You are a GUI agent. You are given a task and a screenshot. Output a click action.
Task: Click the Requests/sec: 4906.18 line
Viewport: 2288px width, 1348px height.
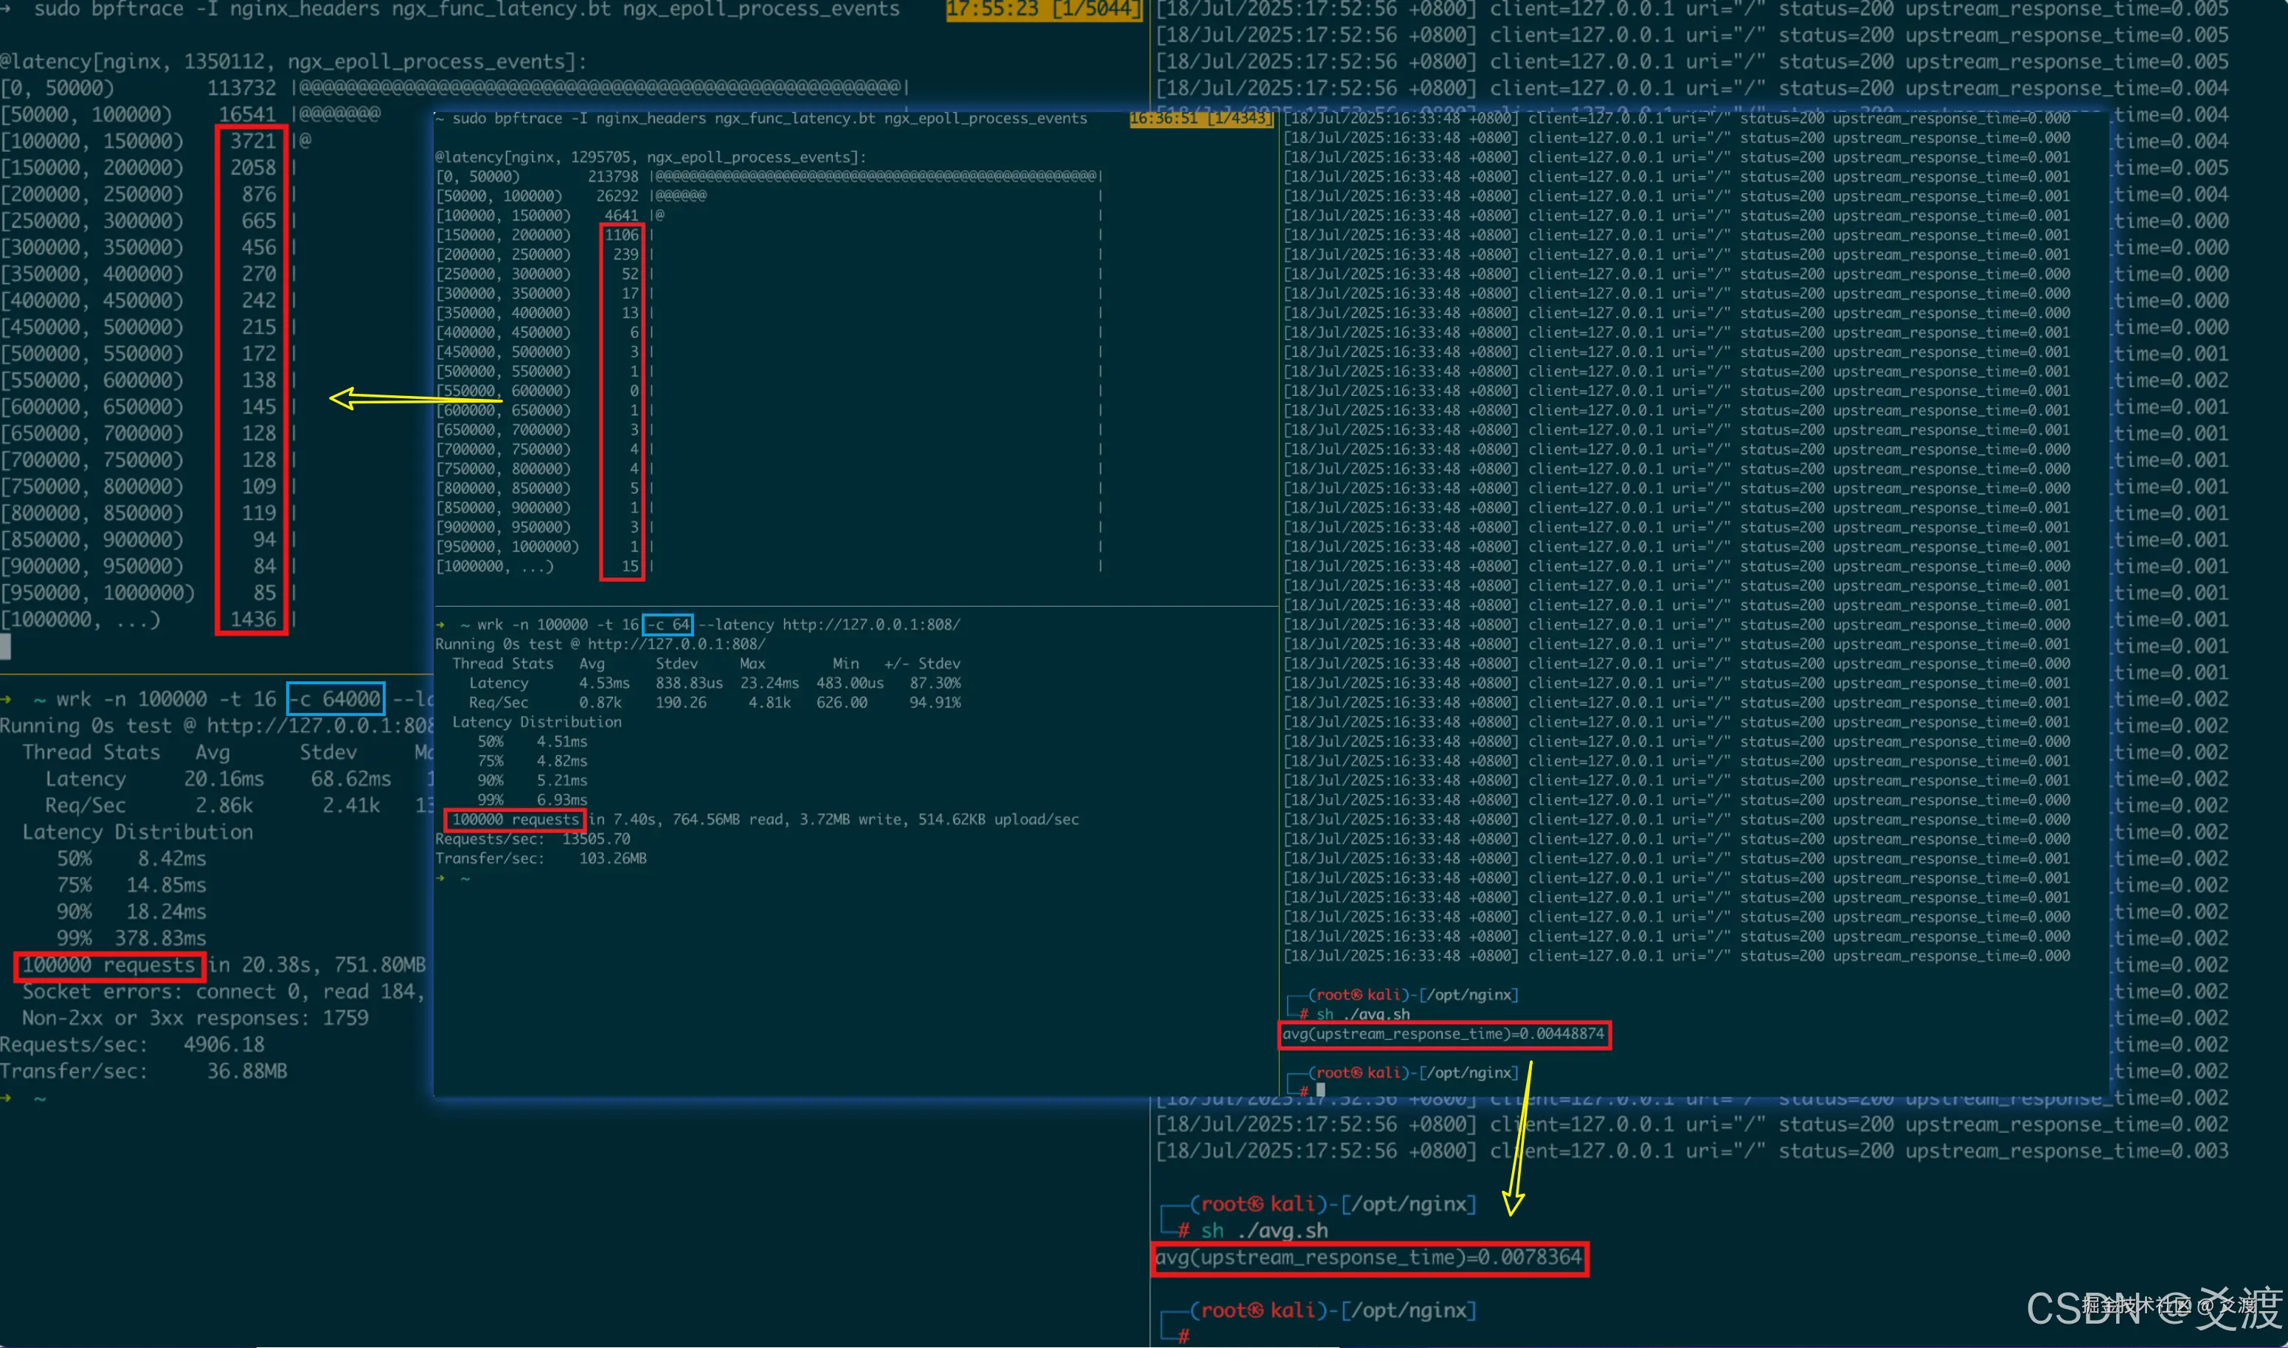pyautogui.click(x=133, y=1045)
